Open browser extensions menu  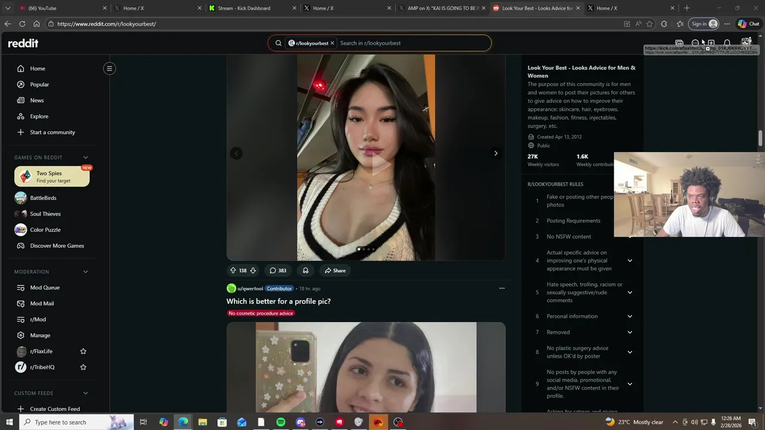pyautogui.click(x=664, y=24)
